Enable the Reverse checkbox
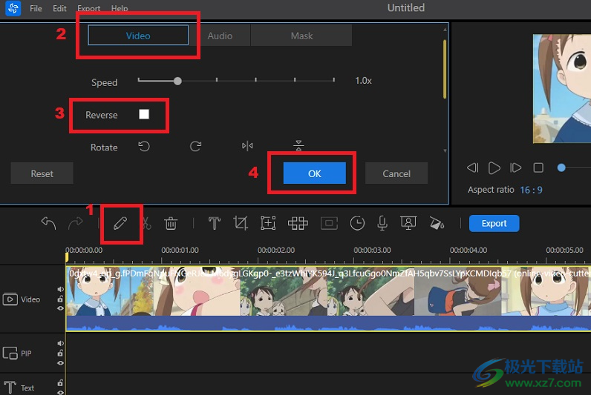The image size is (591, 395). (x=144, y=114)
